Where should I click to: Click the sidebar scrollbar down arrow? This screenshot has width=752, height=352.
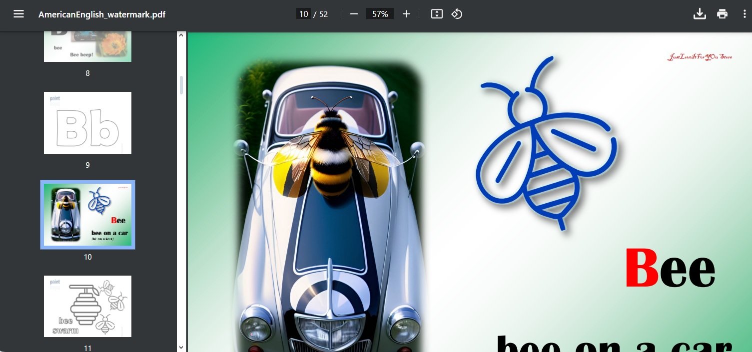click(x=181, y=348)
